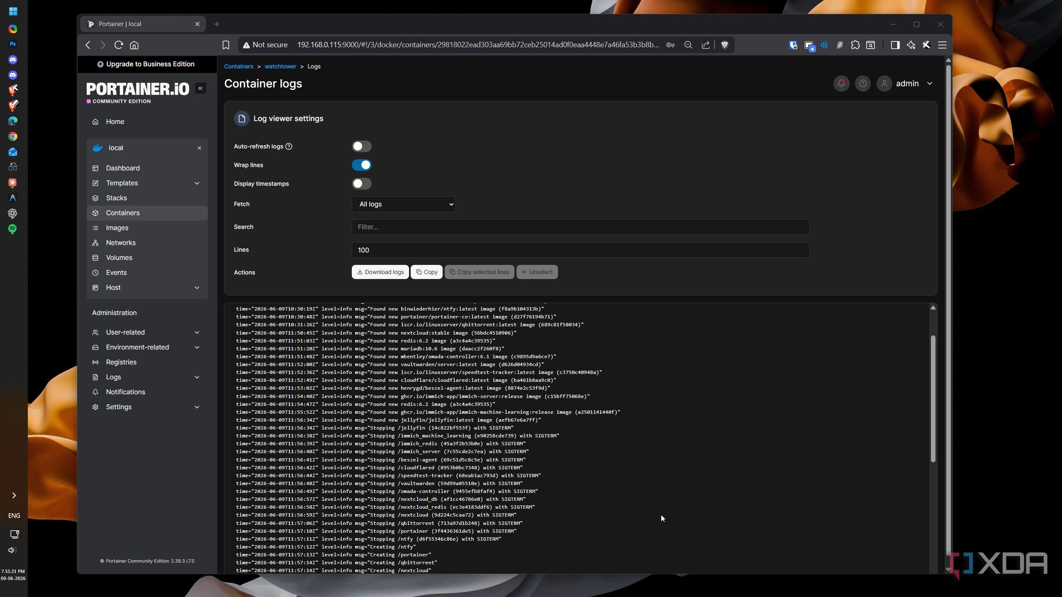
Task: Click Download logs button
Action: [x=380, y=272]
